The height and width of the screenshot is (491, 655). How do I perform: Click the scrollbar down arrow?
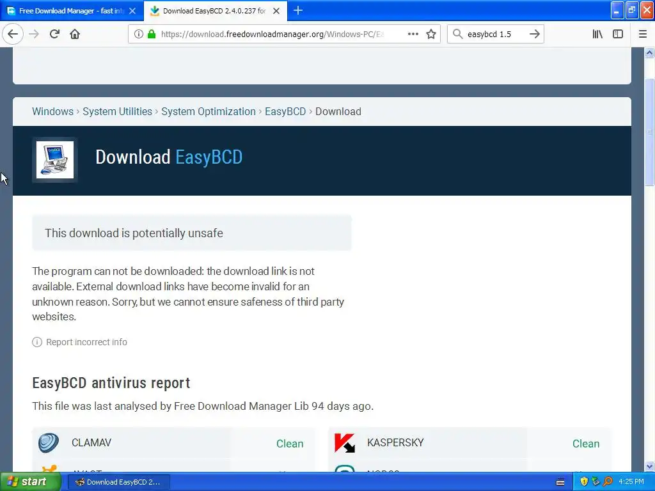point(650,466)
